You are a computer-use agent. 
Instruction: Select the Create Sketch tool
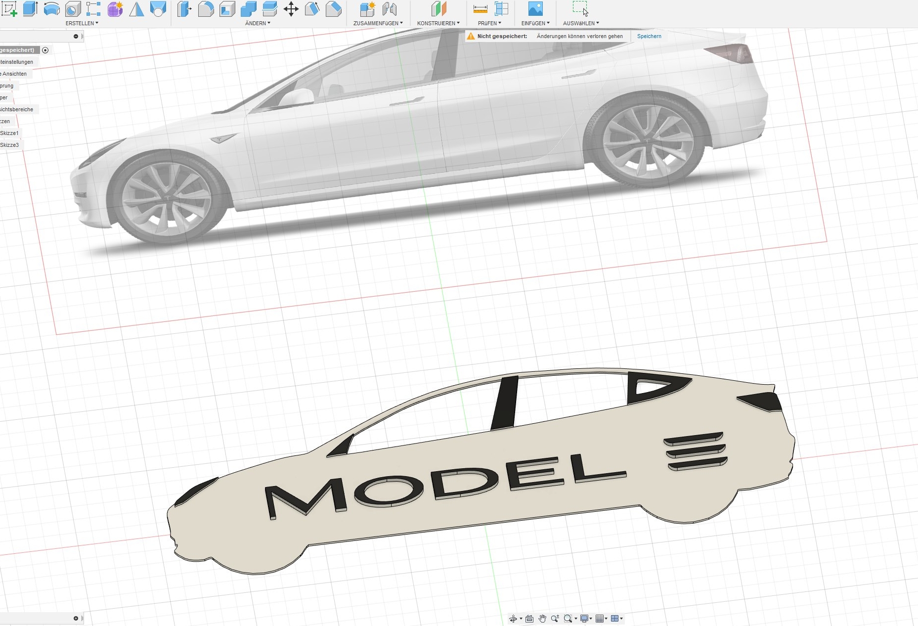(10, 10)
